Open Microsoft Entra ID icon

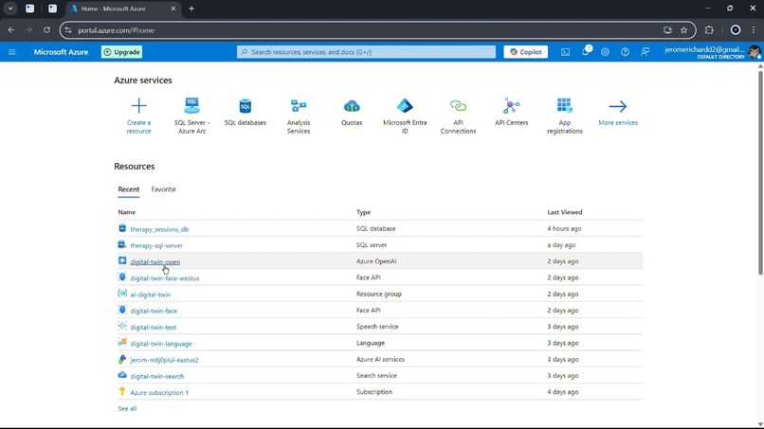(x=405, y=106)
